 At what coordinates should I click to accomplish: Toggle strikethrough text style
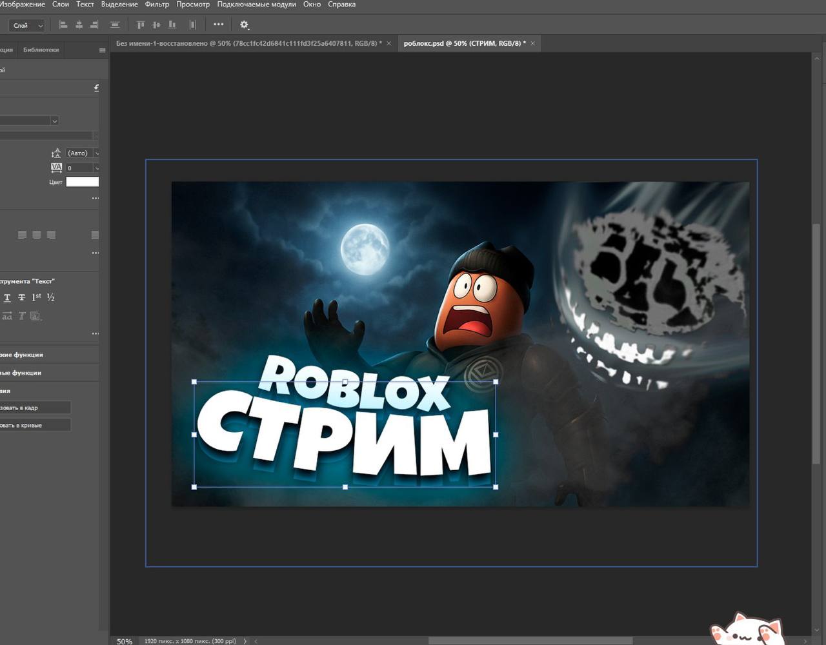21,297
